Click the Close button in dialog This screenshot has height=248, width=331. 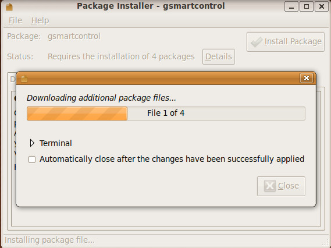[x=281, y=186]
